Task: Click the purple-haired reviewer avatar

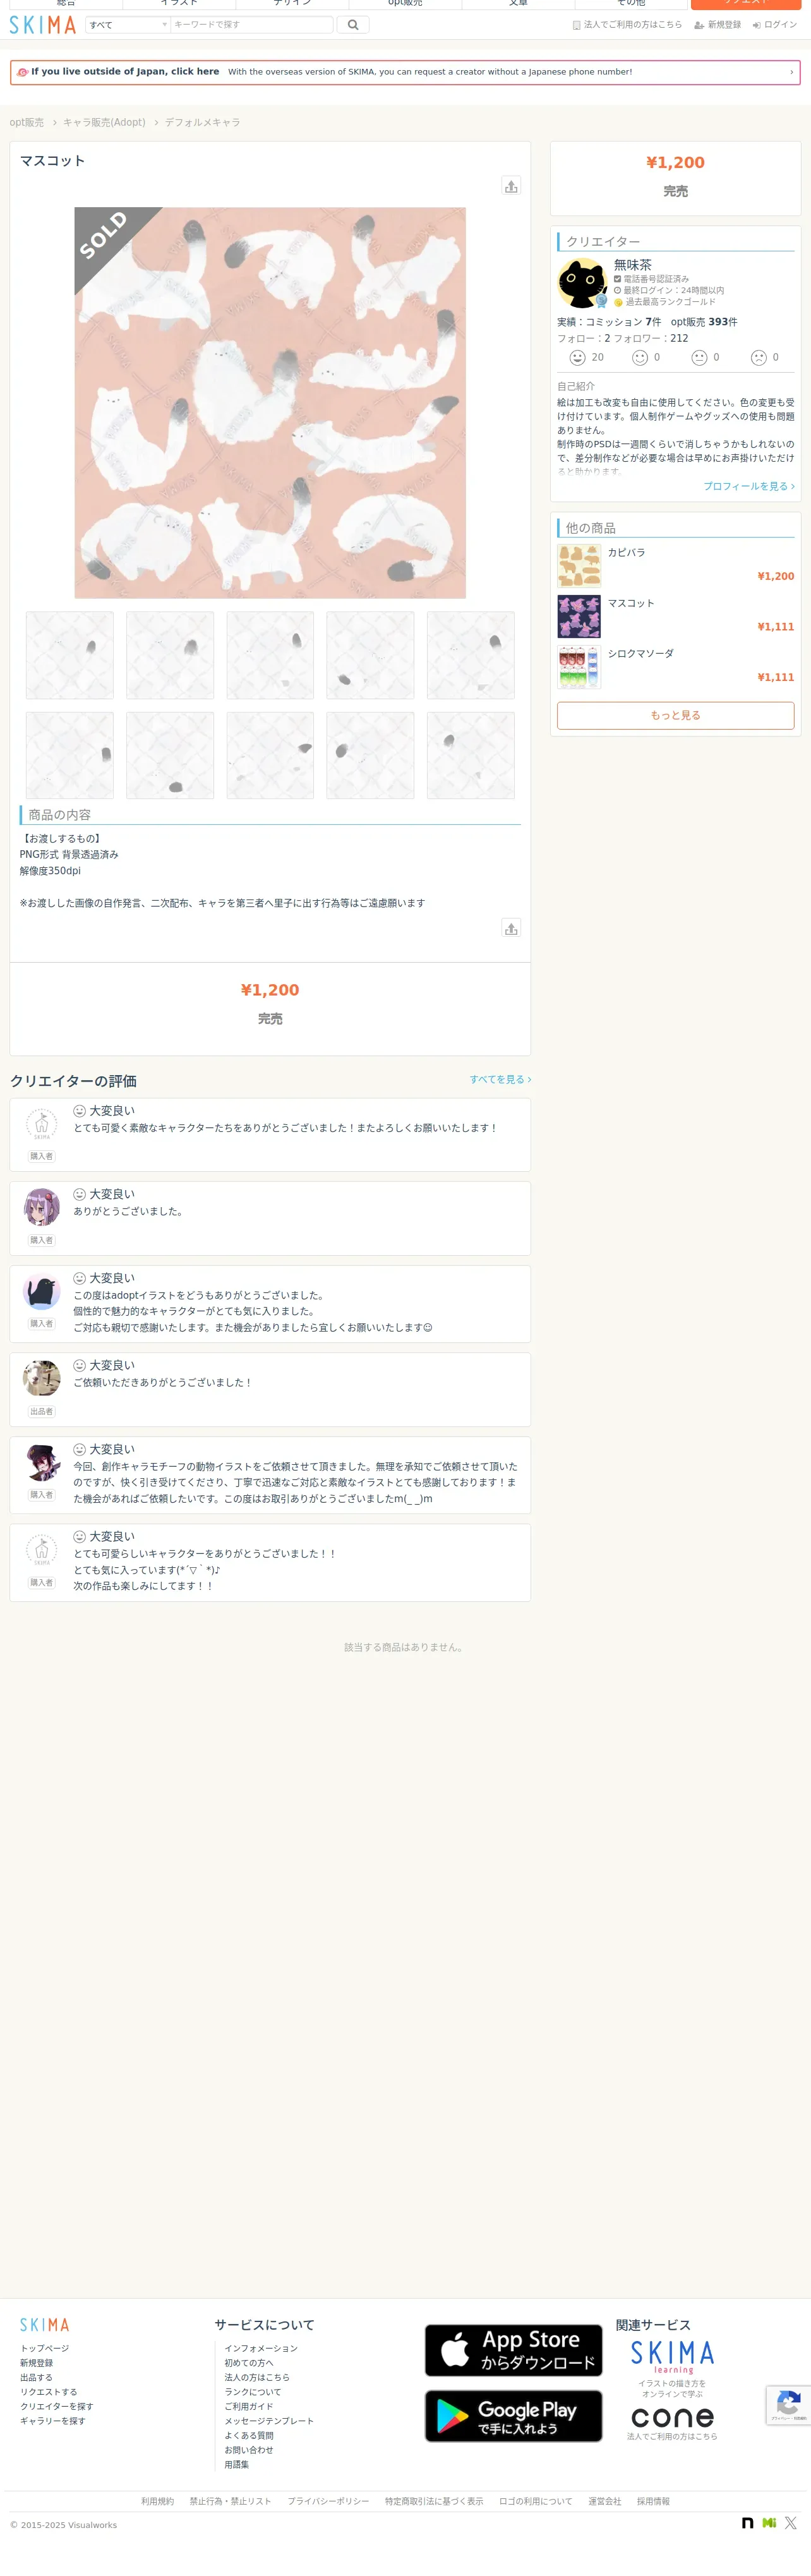Action: (x=41, y=1207)
